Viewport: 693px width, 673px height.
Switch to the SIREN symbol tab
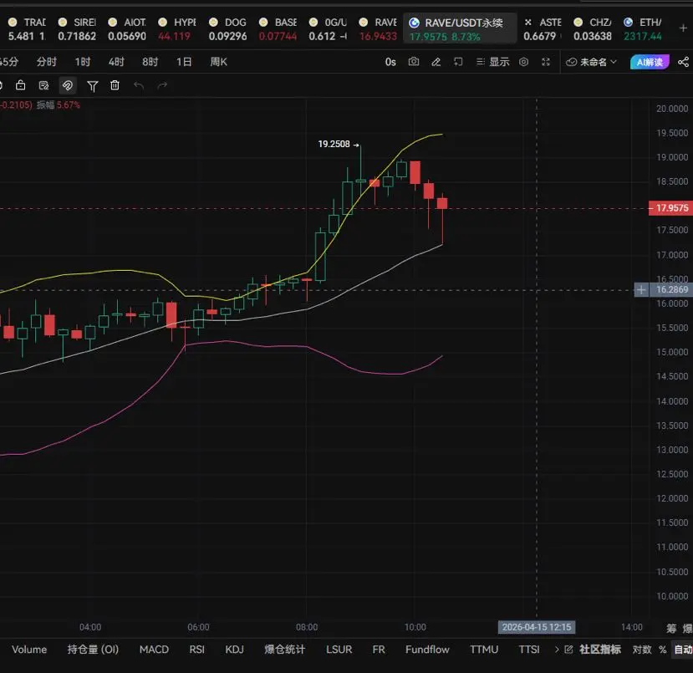click(78, 28)
